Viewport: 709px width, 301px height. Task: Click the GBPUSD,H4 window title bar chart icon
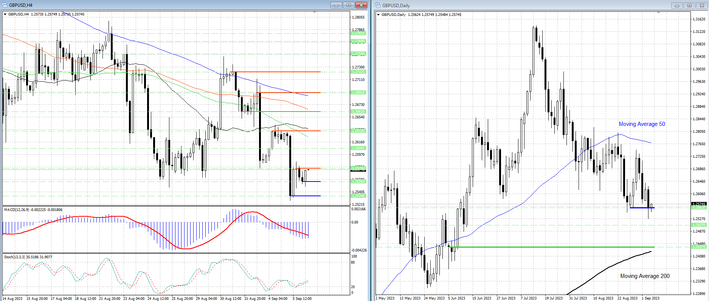(5, 5)
